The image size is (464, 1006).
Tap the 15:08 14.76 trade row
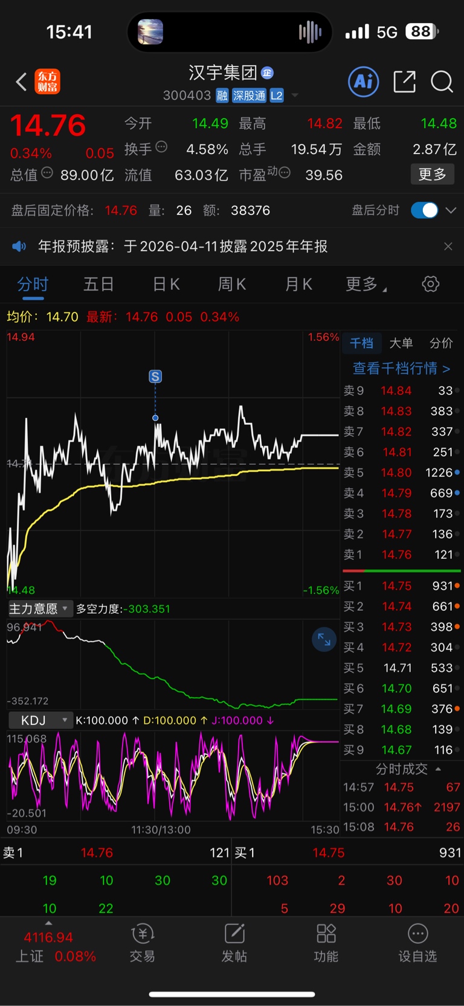402,827
